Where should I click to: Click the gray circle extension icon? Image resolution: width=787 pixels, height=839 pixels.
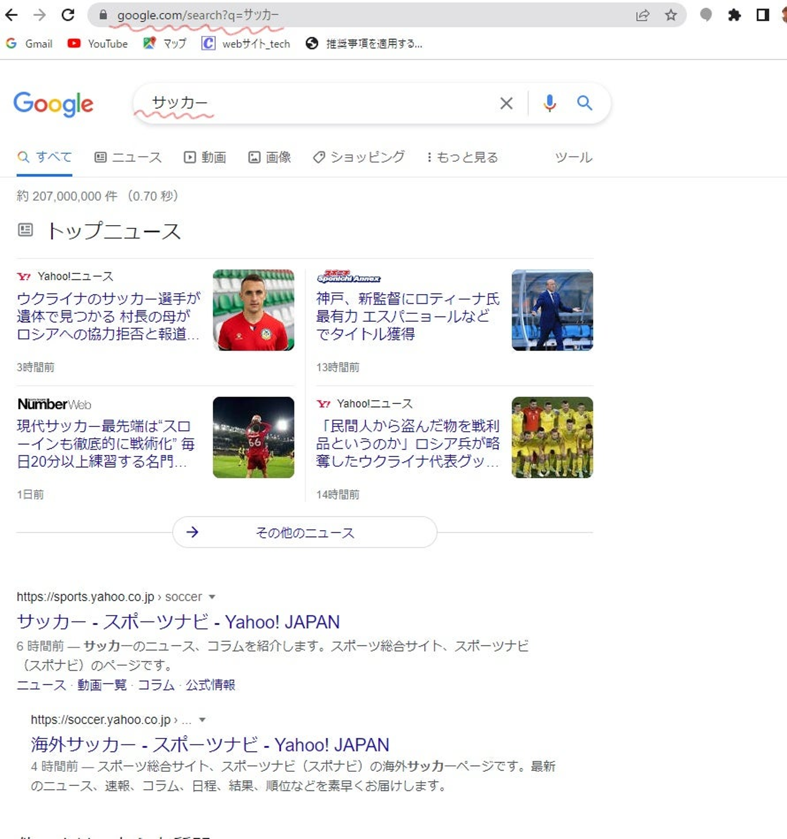[x=706, y=15]
